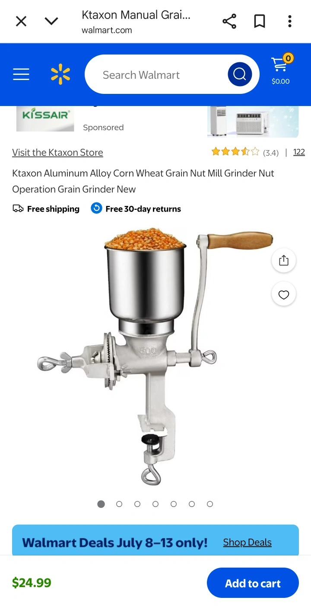Select the fourth image carousel dot
The height and width of the screenshot is (610, 311).
pos(155,504)
